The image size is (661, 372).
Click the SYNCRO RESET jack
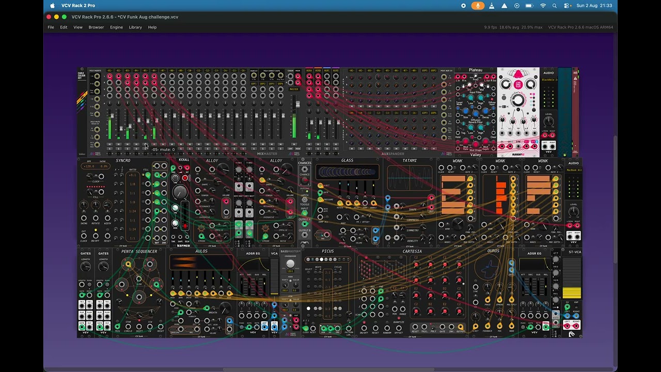coord(107,236)
